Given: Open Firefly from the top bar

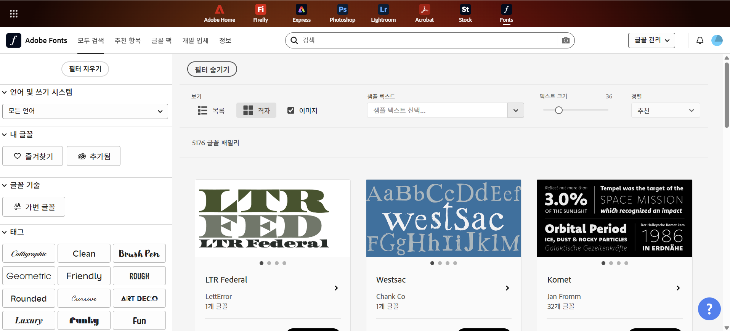Looking at the screenshot, I should pyautogui.click(x=260, y=13).
